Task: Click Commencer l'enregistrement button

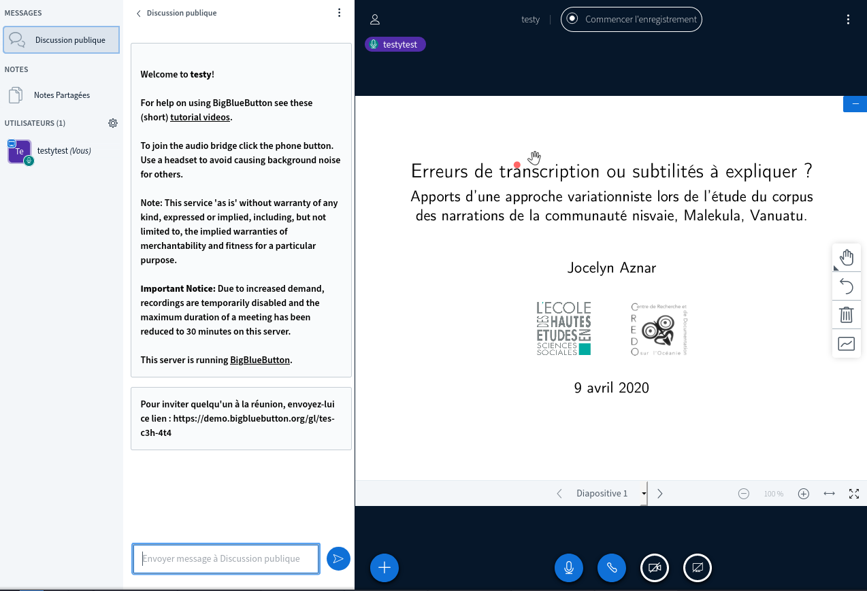Action: coord(631,19)
